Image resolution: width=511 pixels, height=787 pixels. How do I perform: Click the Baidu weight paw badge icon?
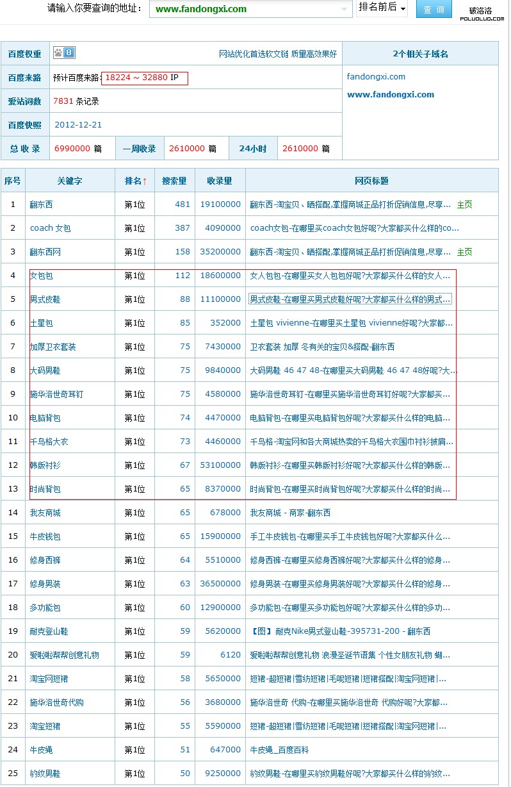64,53
